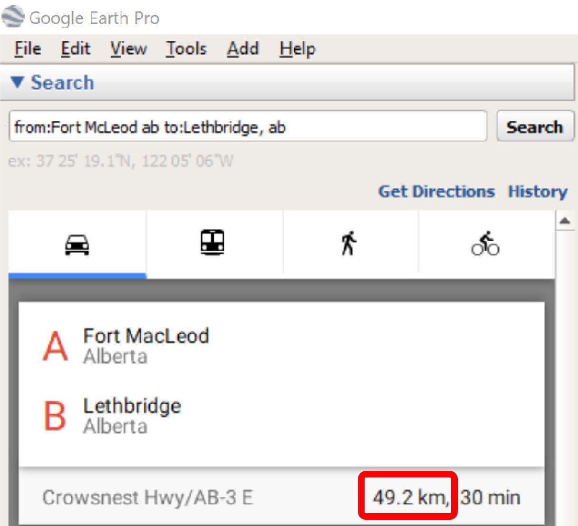Open the File menu
The width and height of the screenshot is (578, 526).
pyautogui.click(x=28, y=49)
